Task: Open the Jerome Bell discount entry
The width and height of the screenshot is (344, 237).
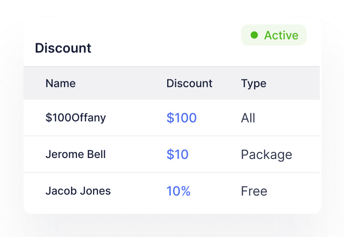Action: (75, 155)
